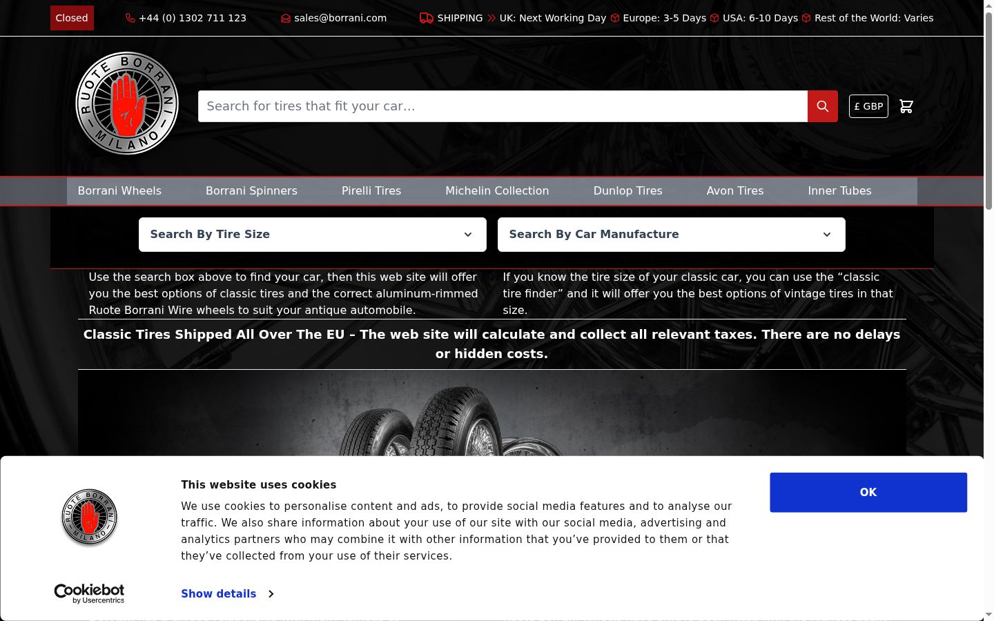Click the 'UK: Next Working Day' shipping text
The image size is (994, 621).
pos(553,18)
